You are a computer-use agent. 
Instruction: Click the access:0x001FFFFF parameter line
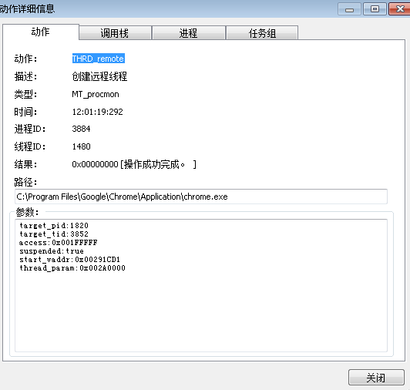58,243
